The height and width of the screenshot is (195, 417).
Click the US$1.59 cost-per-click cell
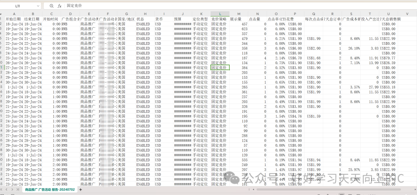314,116
